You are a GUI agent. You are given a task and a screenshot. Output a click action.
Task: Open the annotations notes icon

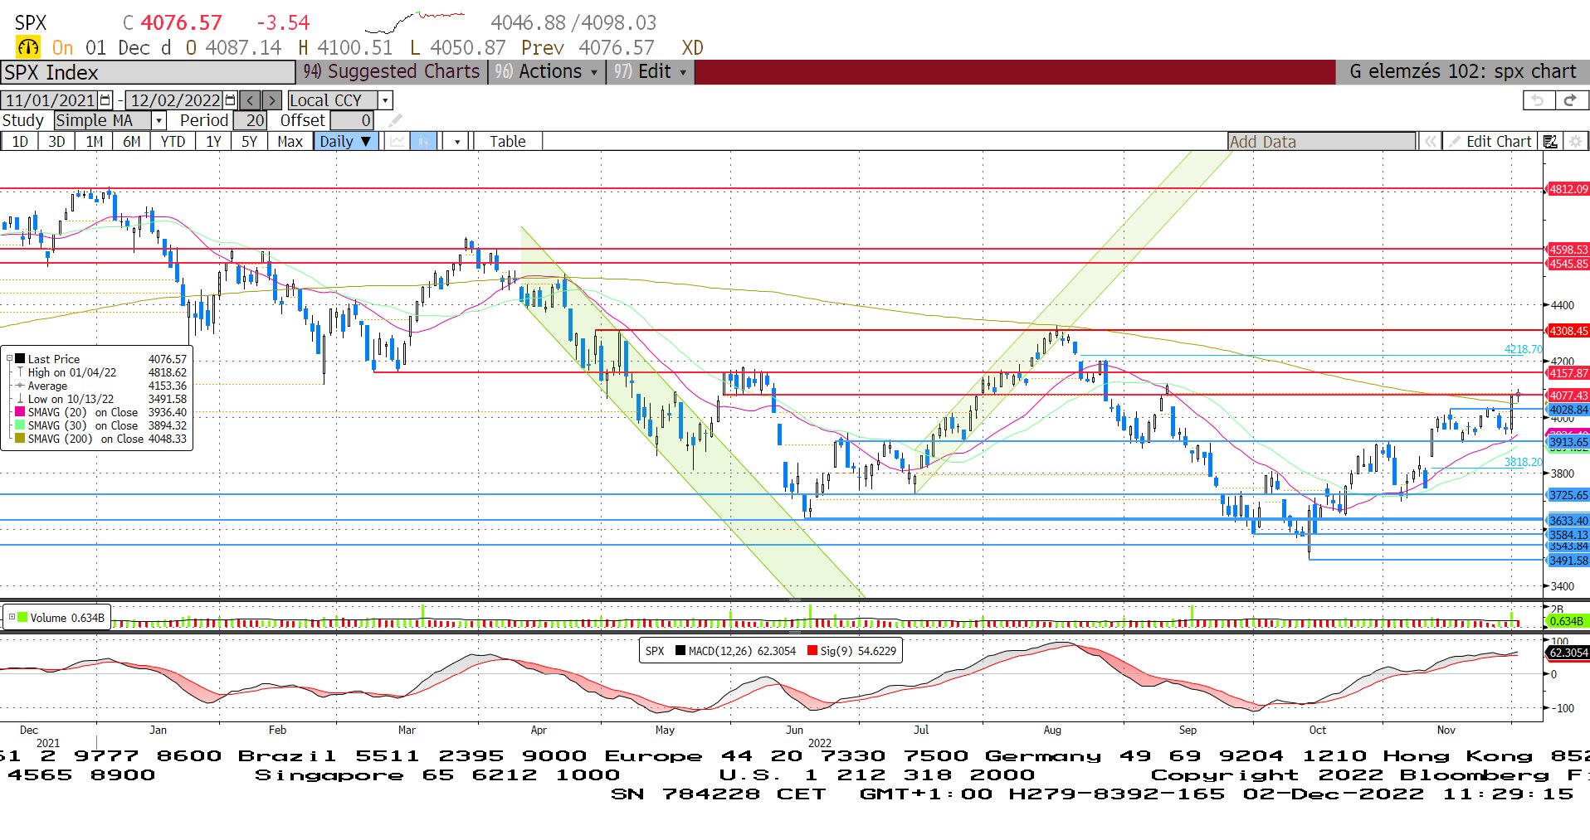coord(1550,142)
